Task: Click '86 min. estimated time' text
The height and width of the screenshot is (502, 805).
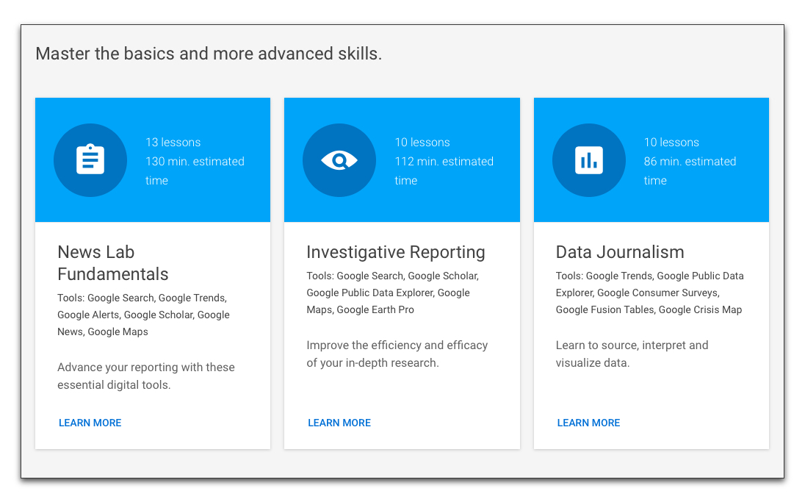Action: coord(690,171)
